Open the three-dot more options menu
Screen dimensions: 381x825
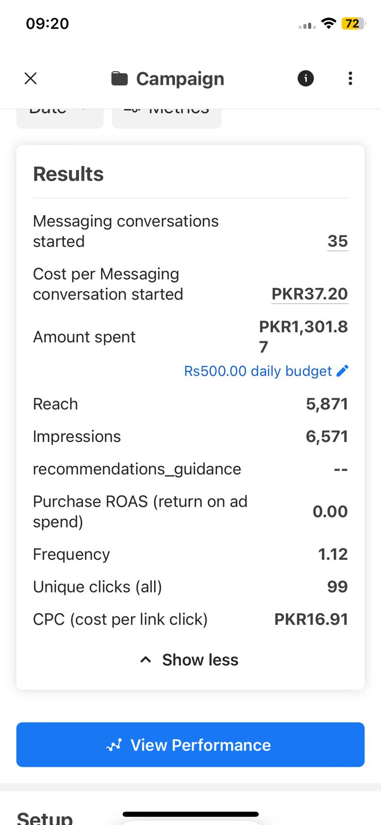tap(351, 78)
